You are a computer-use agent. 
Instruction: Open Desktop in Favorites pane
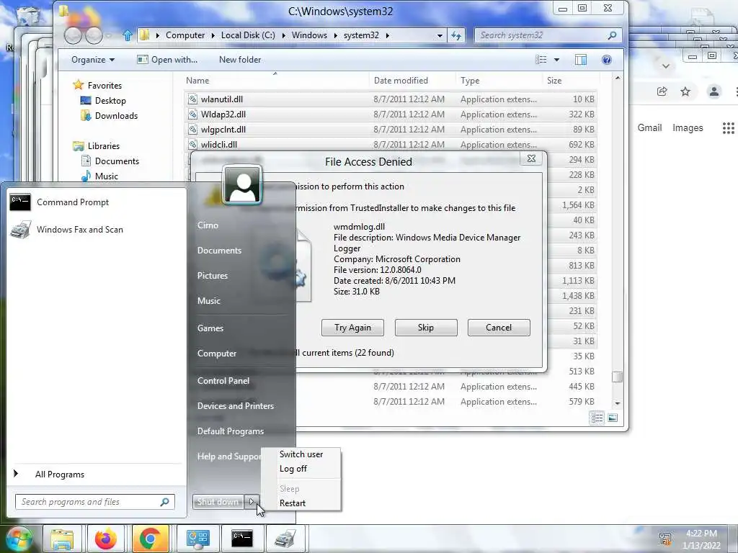click(x=103, y=101)
